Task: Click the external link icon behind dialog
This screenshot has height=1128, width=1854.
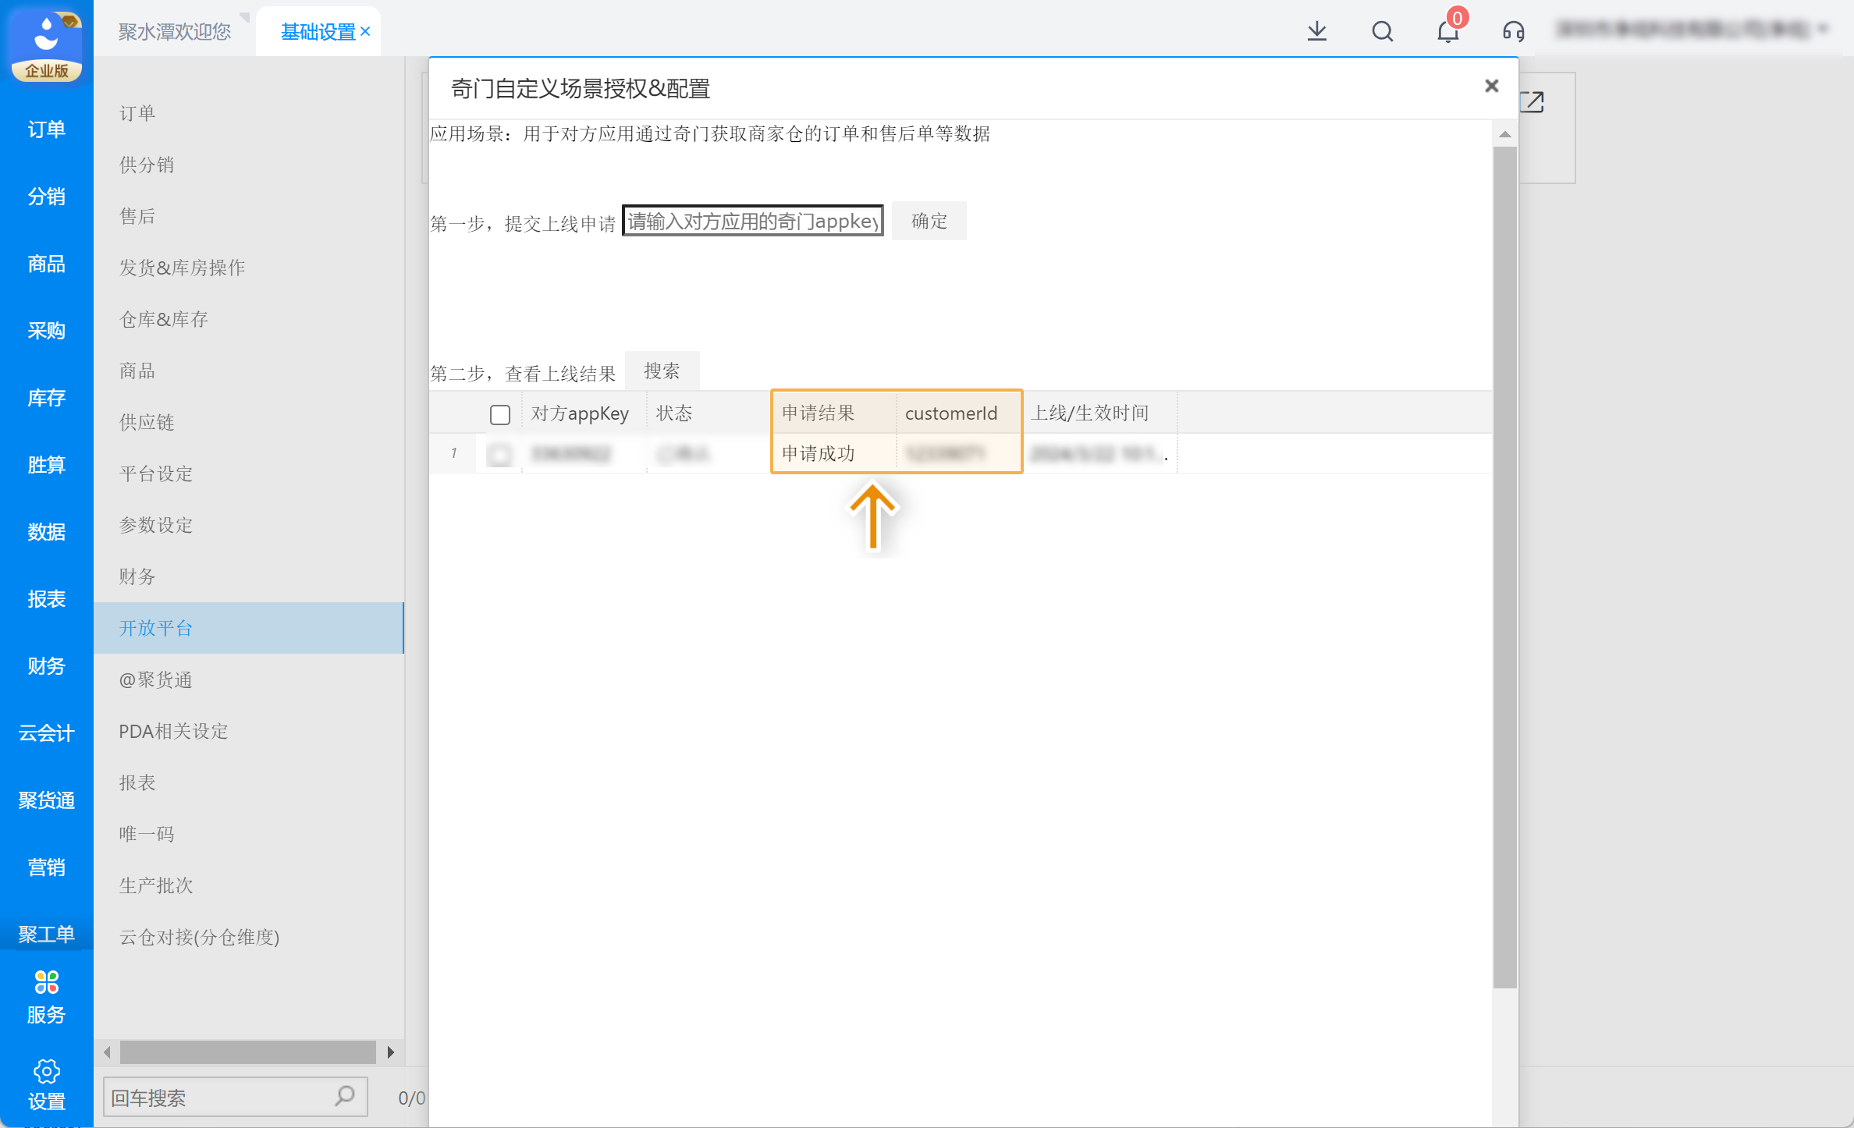Action: coord(1533,102)
